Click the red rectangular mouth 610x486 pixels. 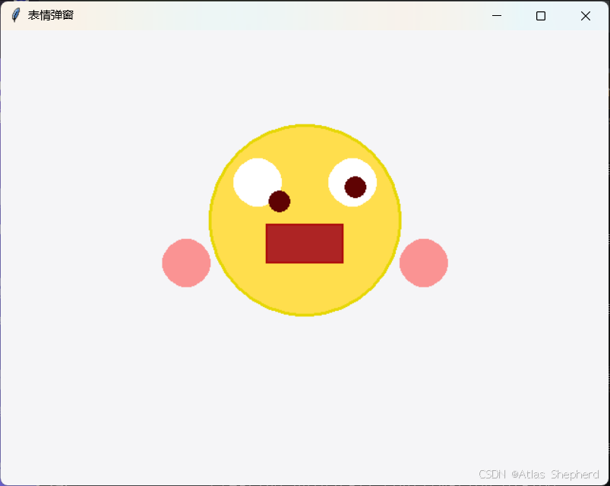[305, 243]
